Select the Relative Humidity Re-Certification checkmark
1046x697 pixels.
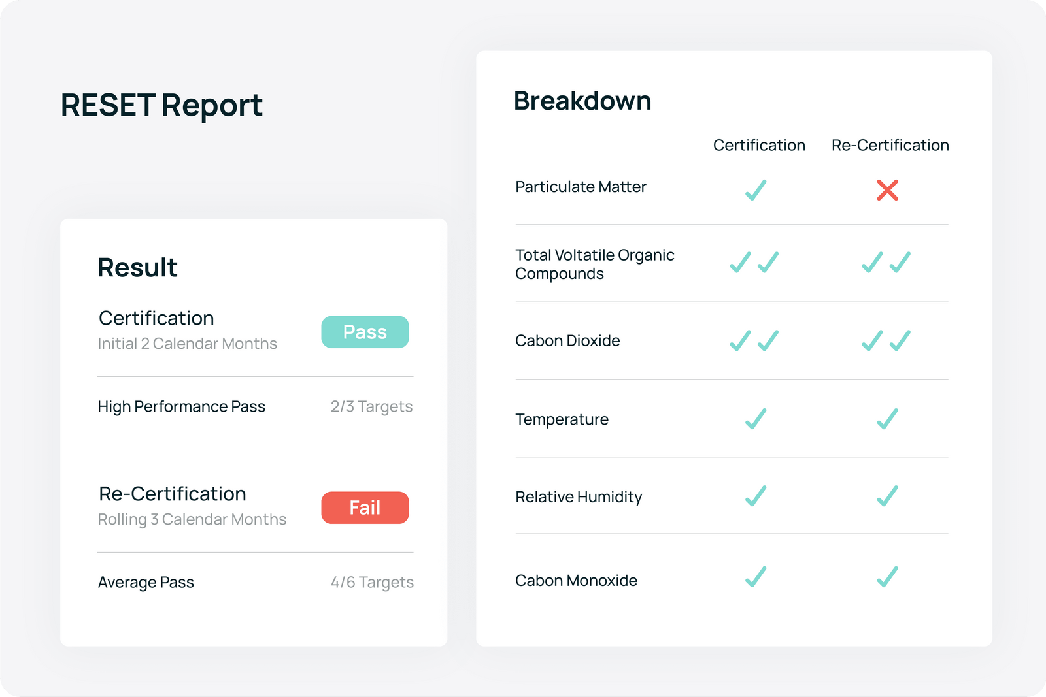tap(888, 497)
